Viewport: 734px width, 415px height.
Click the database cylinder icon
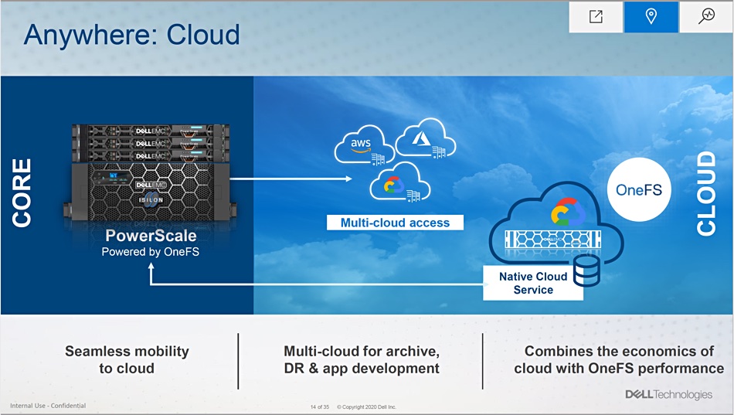pyautogui.click(x=586, y=270)
